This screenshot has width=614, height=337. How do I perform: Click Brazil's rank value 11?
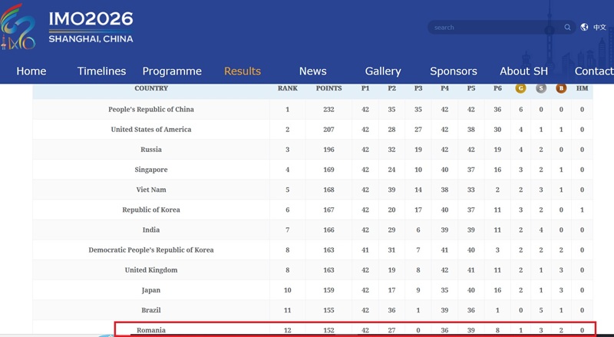click(287, 310)
